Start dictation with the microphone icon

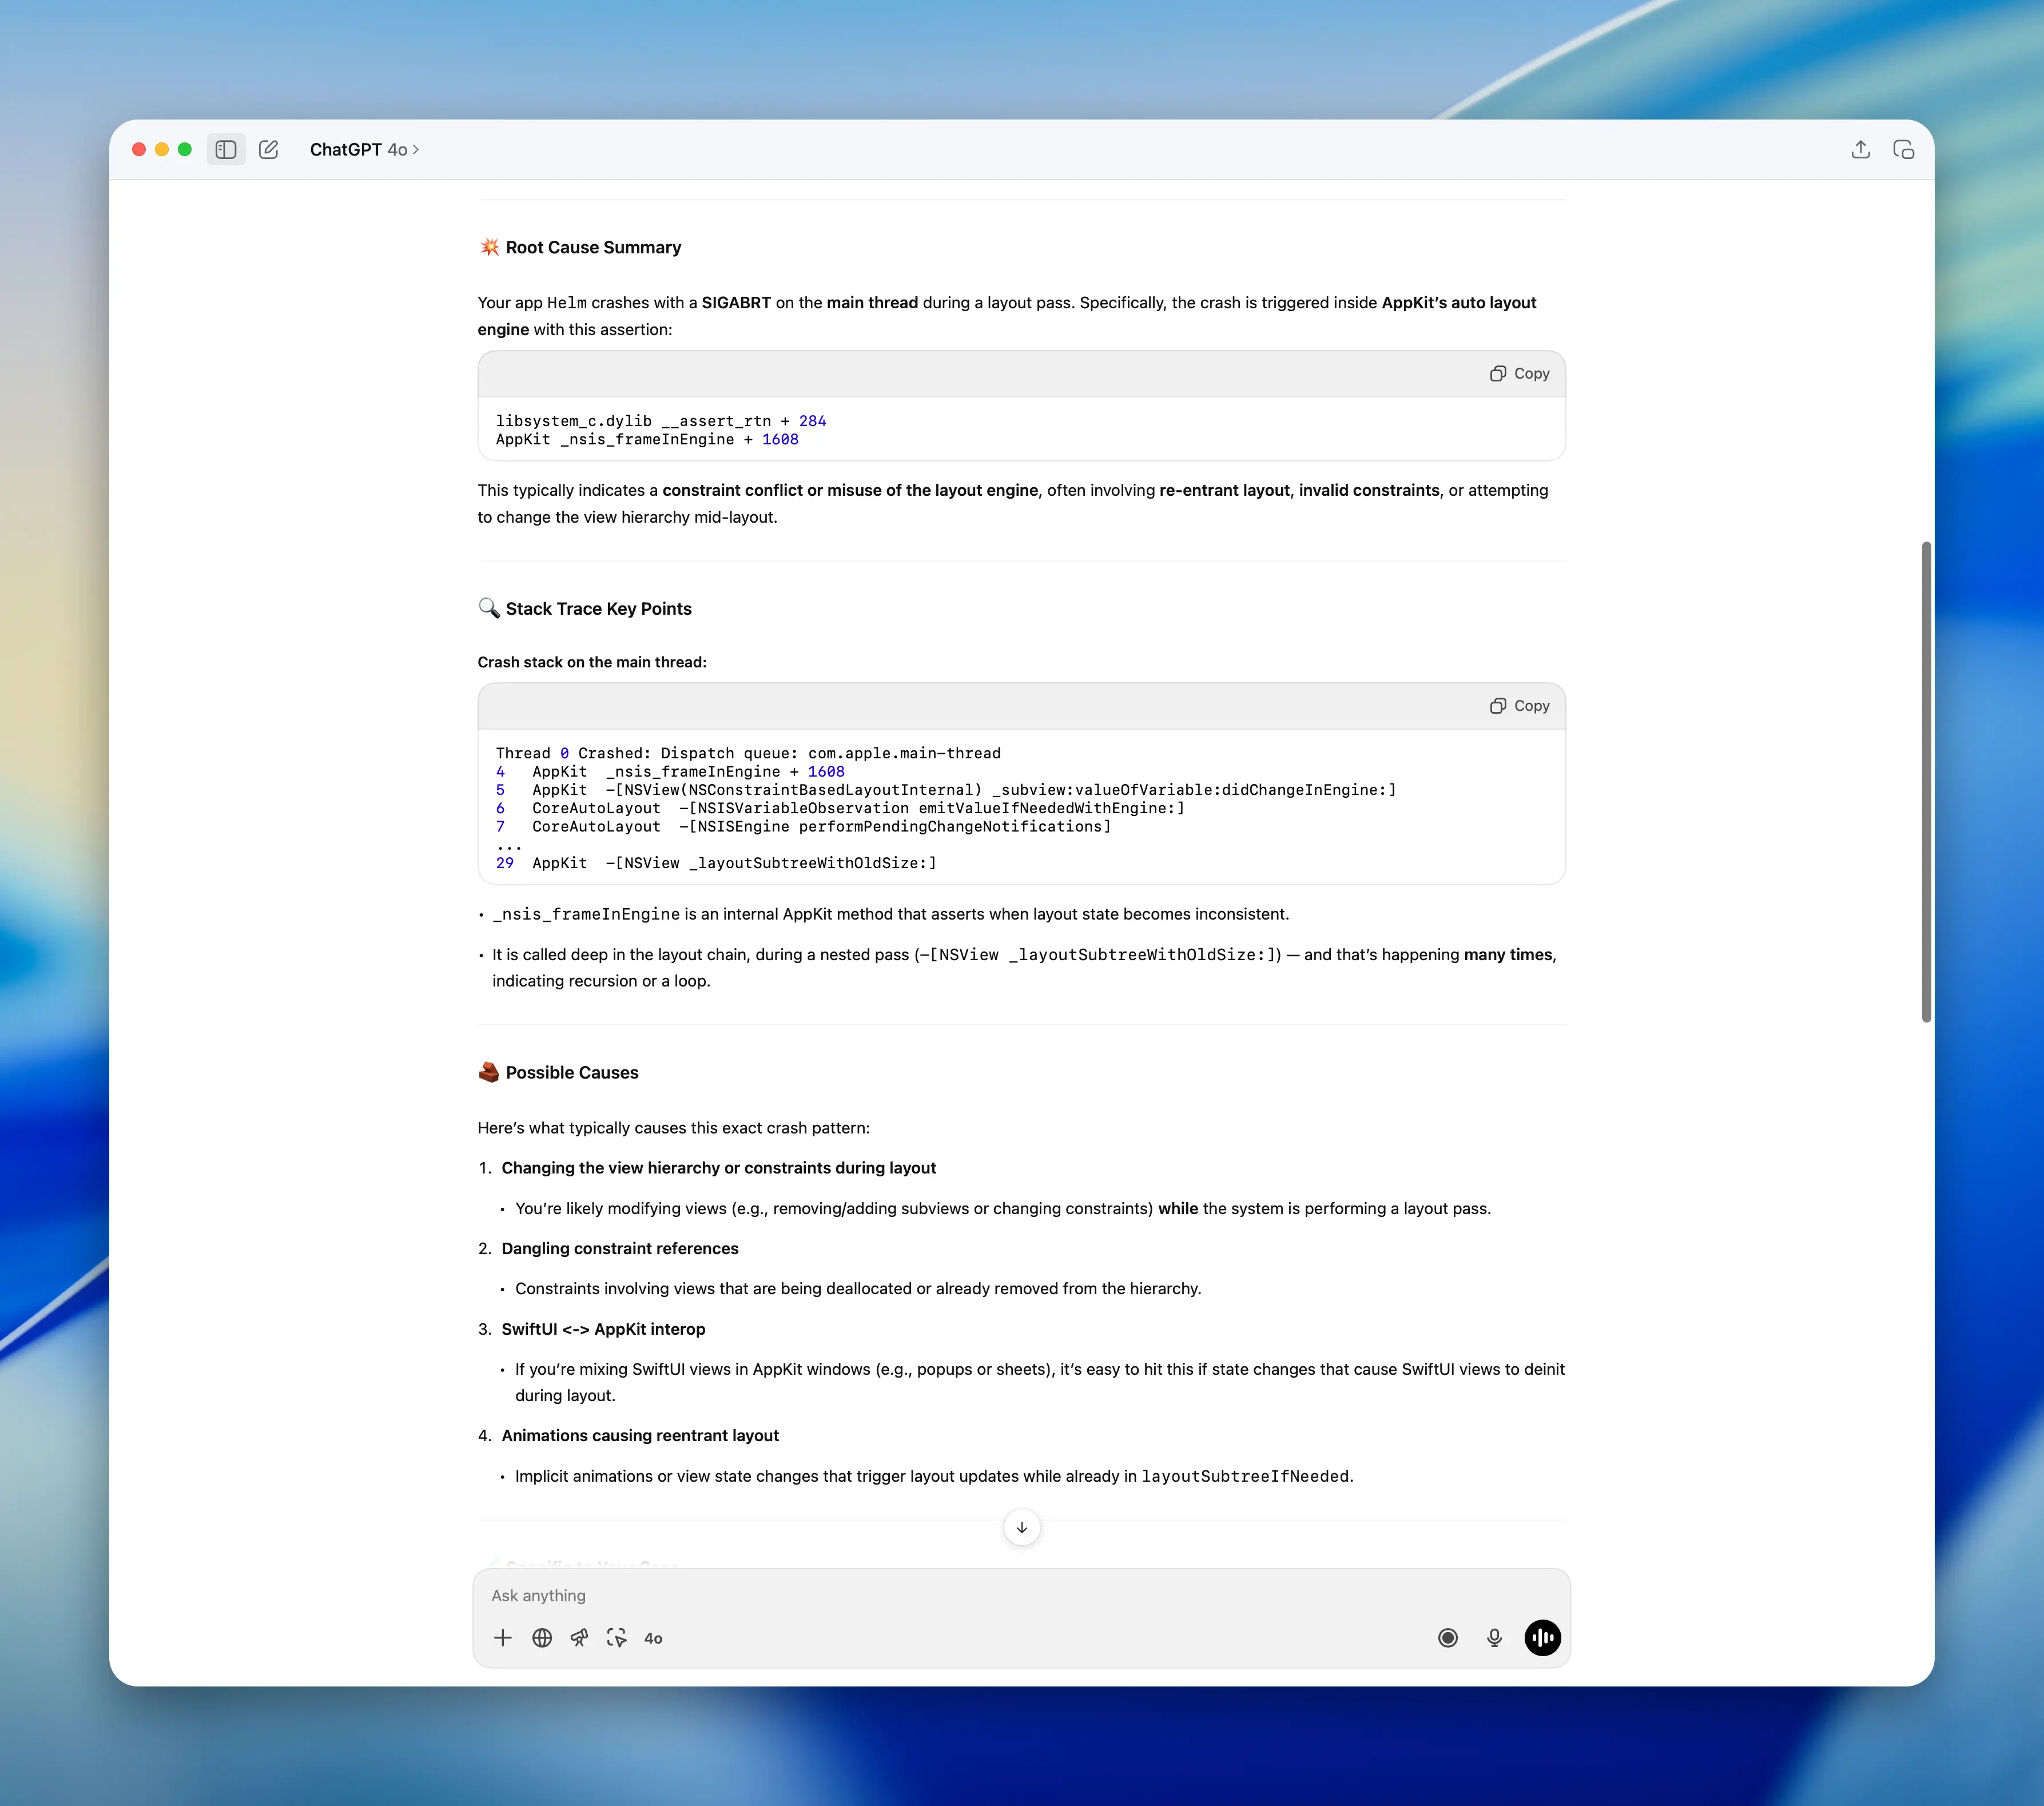click(x=1494, y=1638)
